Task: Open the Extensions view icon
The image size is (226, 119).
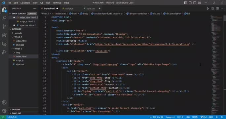Action: (x=4, y=35)
